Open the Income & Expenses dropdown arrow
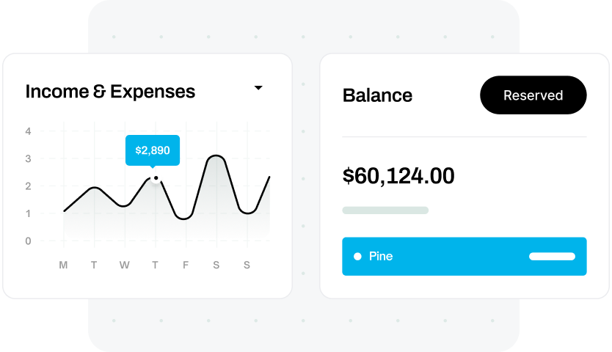The height and width of the screenshot is (352, 612). pyautogui.click(x=258, y=88)
